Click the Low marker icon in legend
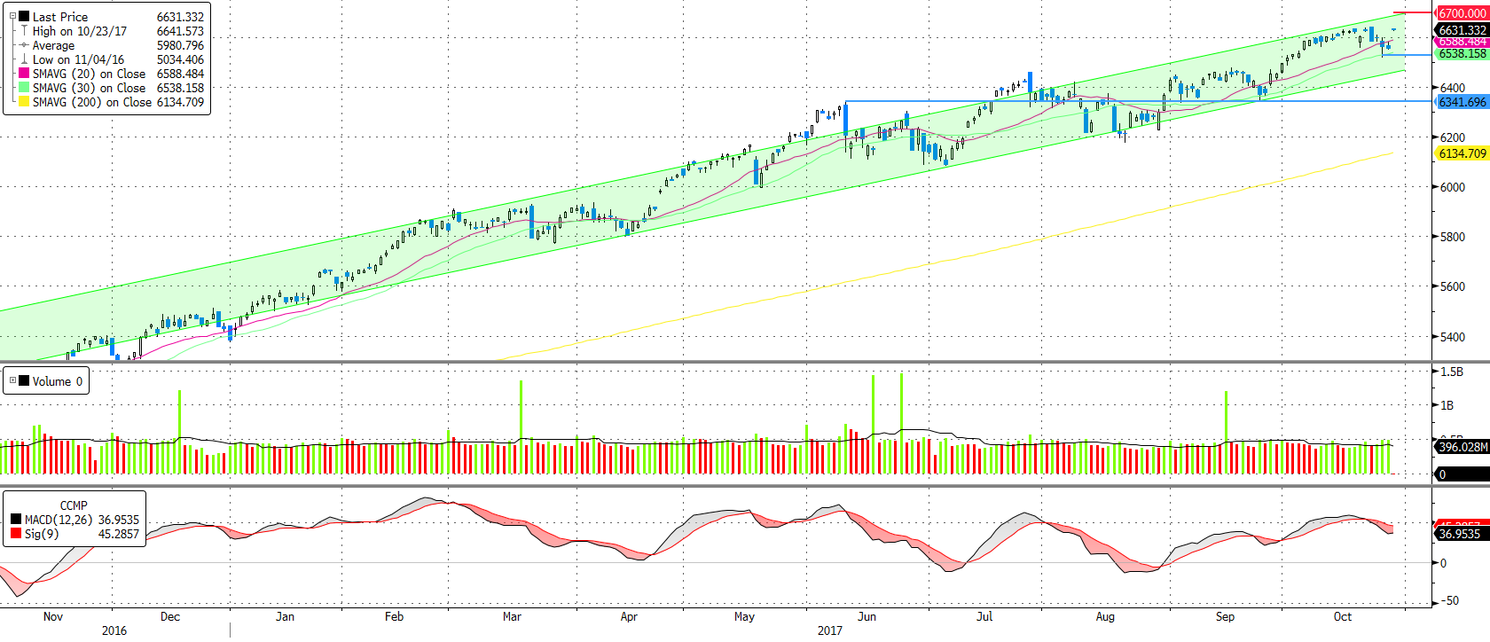 (x=24, y=59)
